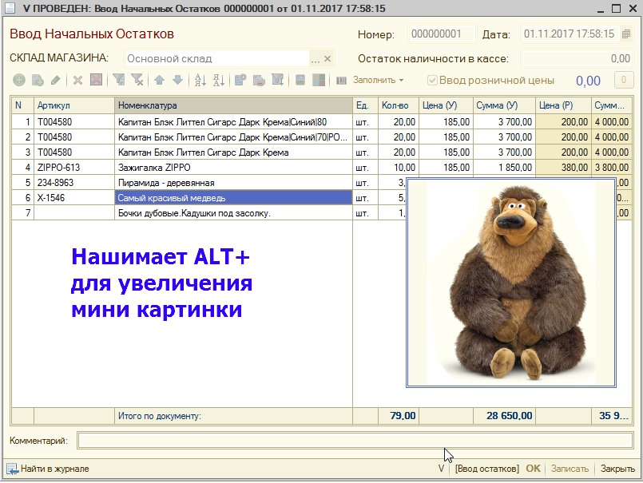
Task: Click the pencil Edit row icon
Action: click(56, 80)
